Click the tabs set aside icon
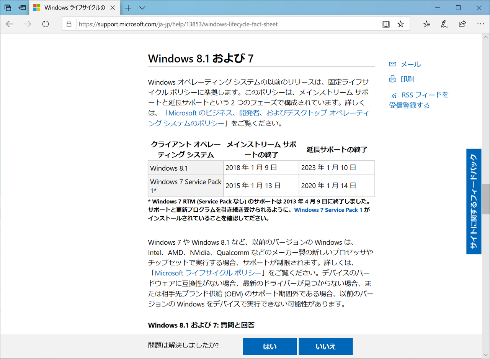Screen dimensions: 490x359 point(8,8)
